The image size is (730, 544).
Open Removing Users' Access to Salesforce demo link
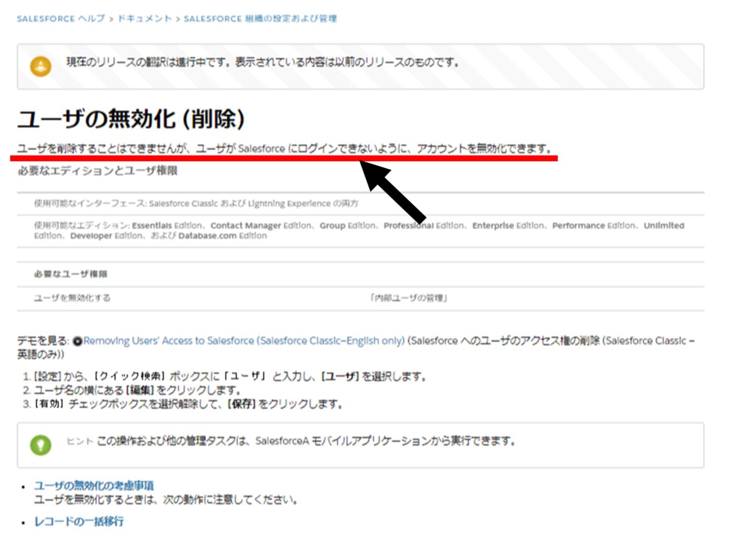(x=244, y=341)
